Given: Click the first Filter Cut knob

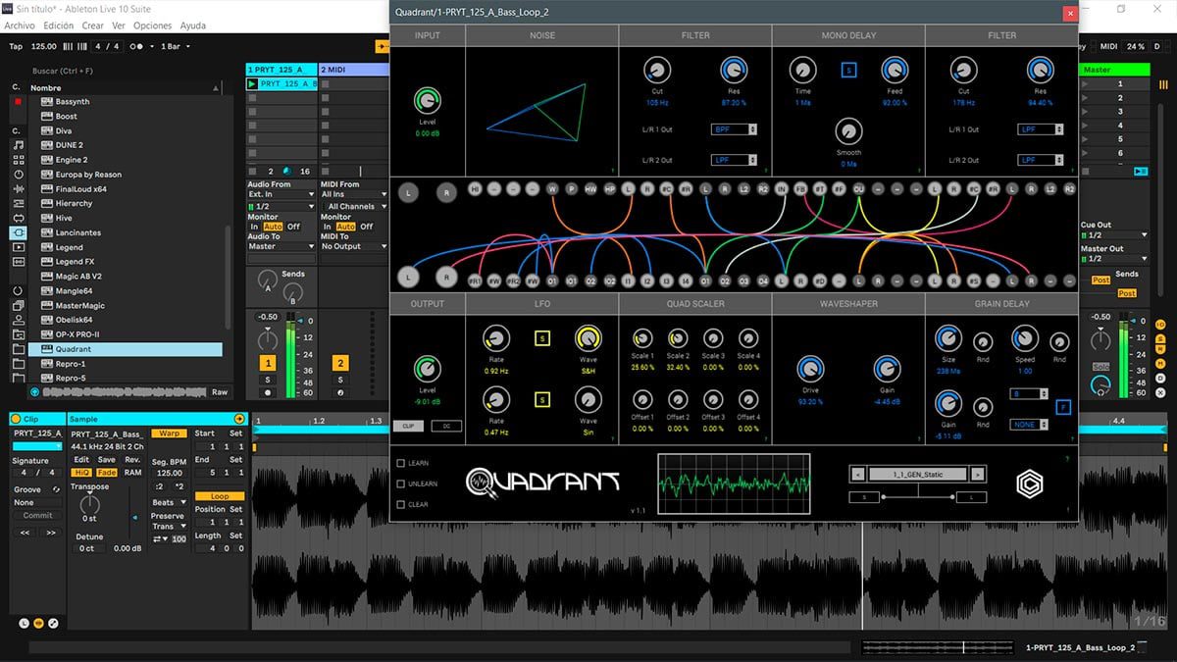Looking at the screenshot, I should point(656,70).
